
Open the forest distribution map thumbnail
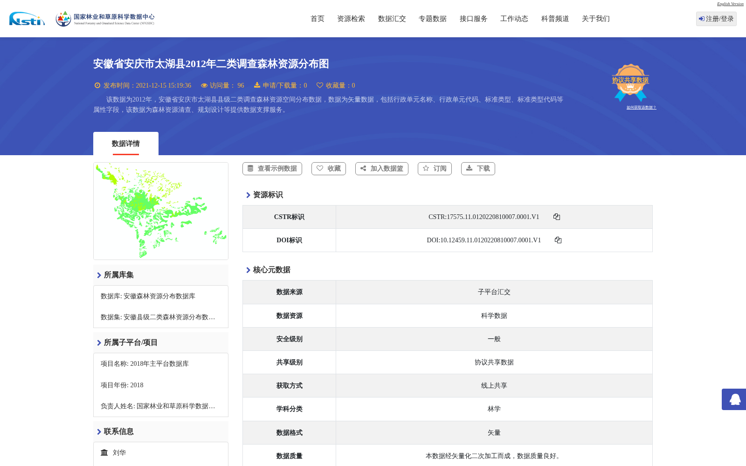click(161, 211)
